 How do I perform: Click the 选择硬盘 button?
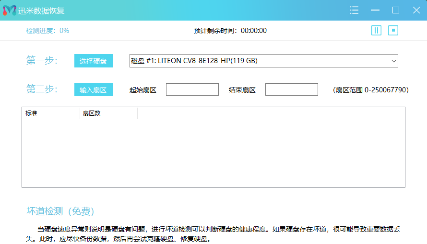tap(94, 61)
